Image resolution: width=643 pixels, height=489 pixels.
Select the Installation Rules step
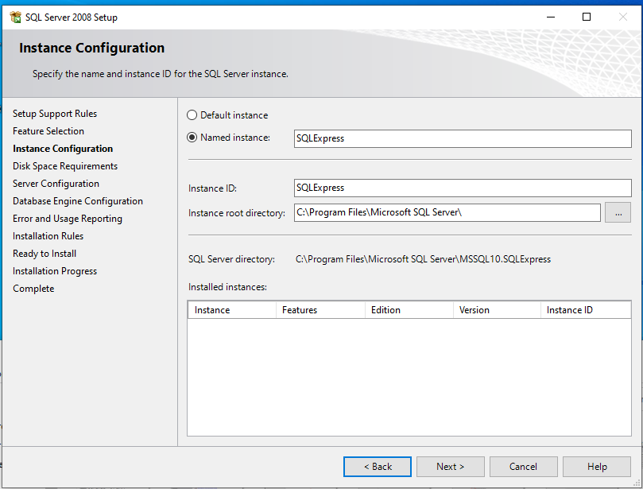[x=48, y=236]
